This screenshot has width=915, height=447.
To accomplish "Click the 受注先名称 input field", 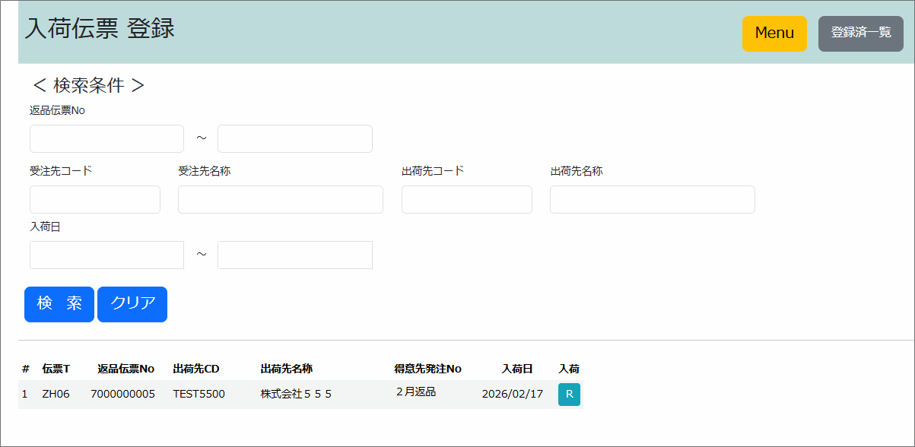I will click(280, 199).
